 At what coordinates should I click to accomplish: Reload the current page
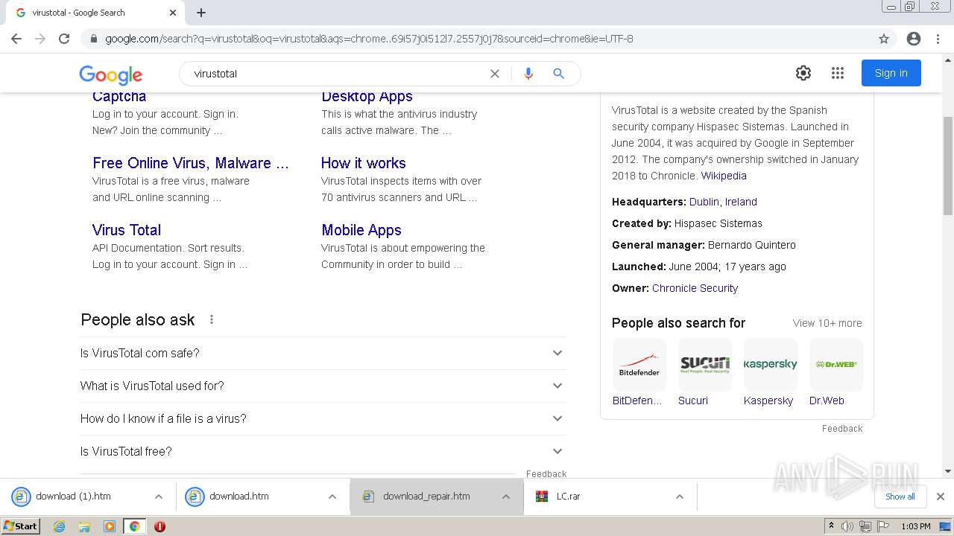click(x=64, y=39)
